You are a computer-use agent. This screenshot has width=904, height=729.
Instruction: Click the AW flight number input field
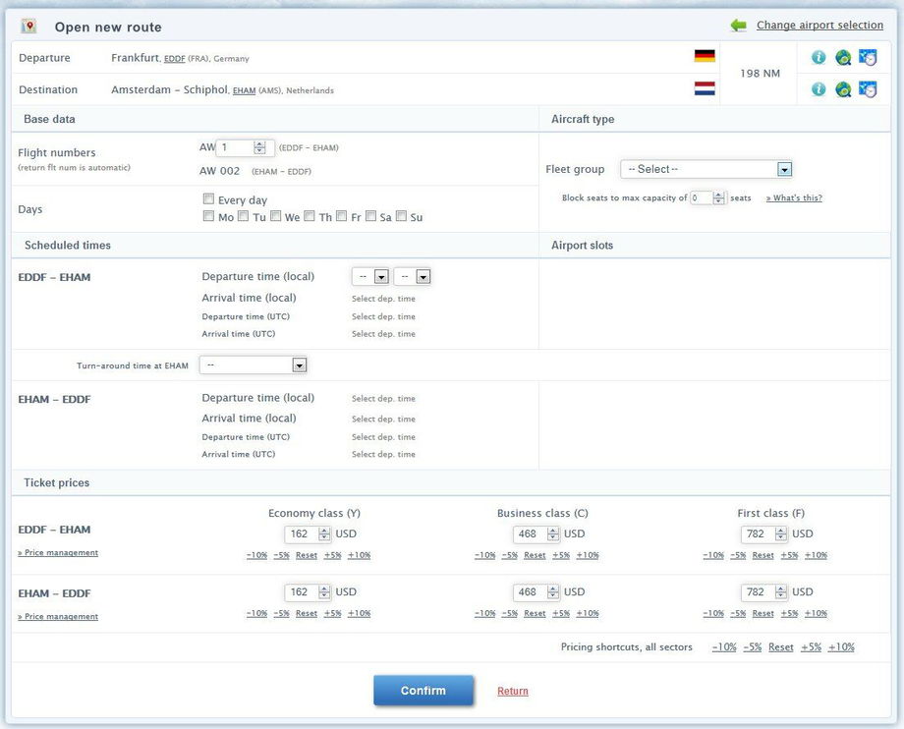(234, 147)
